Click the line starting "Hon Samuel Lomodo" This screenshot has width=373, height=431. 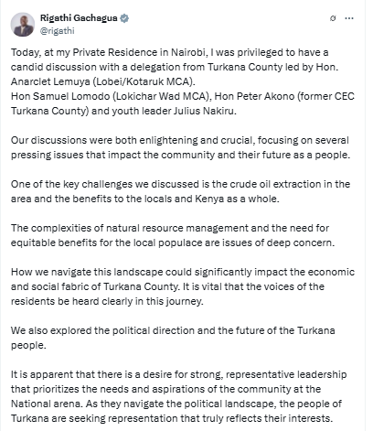coord(183,96)
